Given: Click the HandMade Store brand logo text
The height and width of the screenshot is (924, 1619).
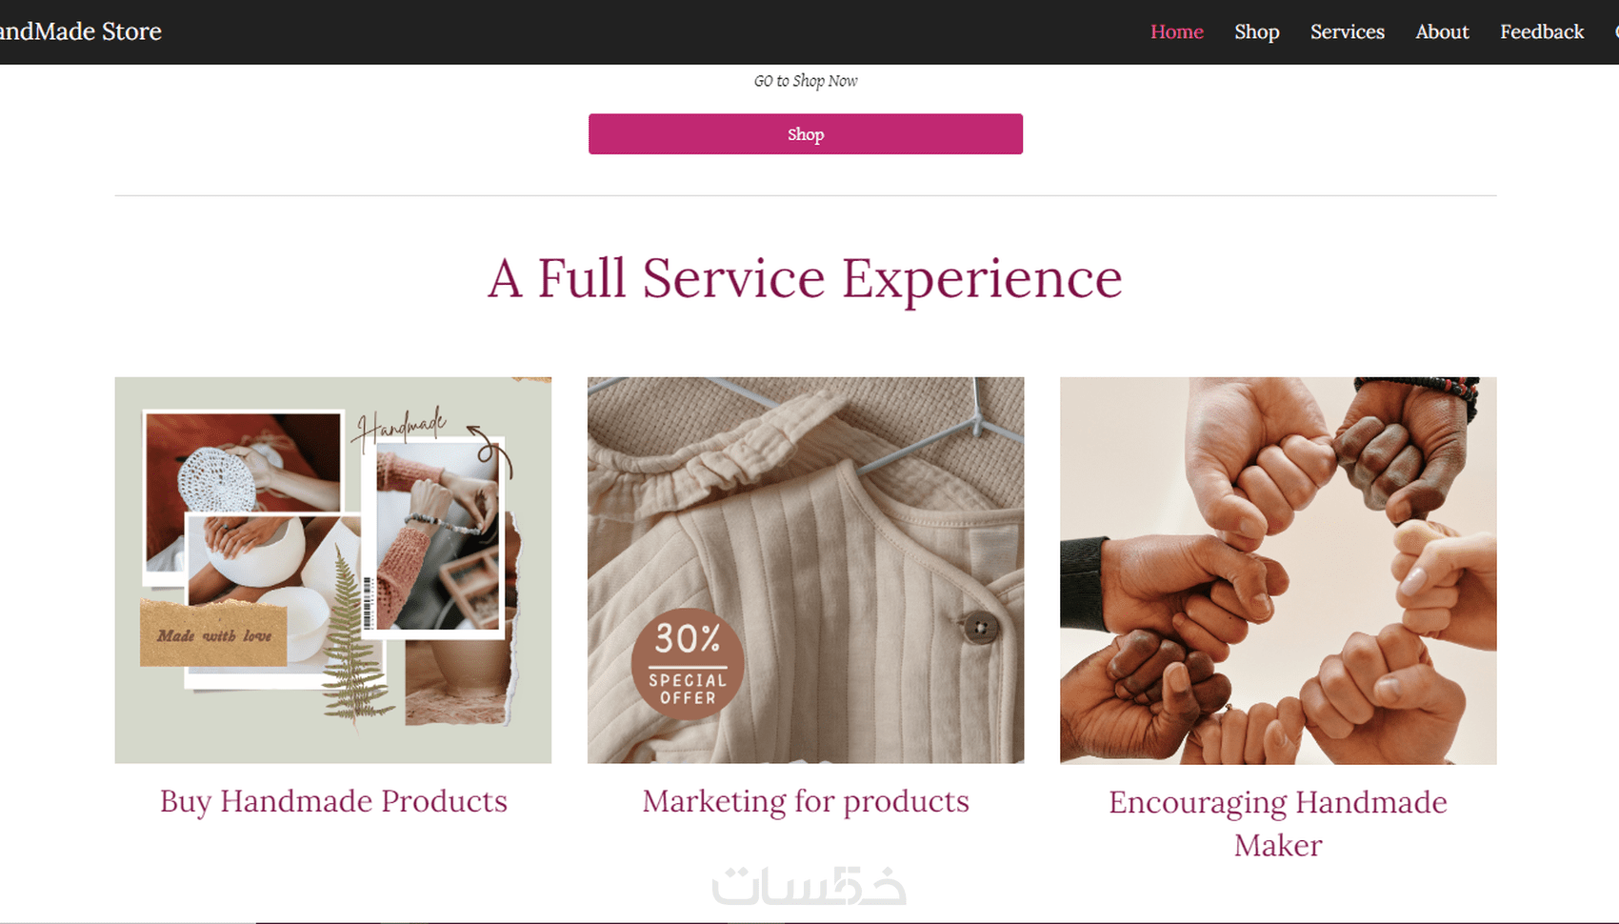Looking at the screenshot, I should click(x=81, y=31).
